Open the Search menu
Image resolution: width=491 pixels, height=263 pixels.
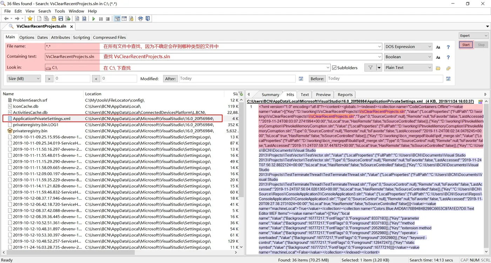pos(45,11)
